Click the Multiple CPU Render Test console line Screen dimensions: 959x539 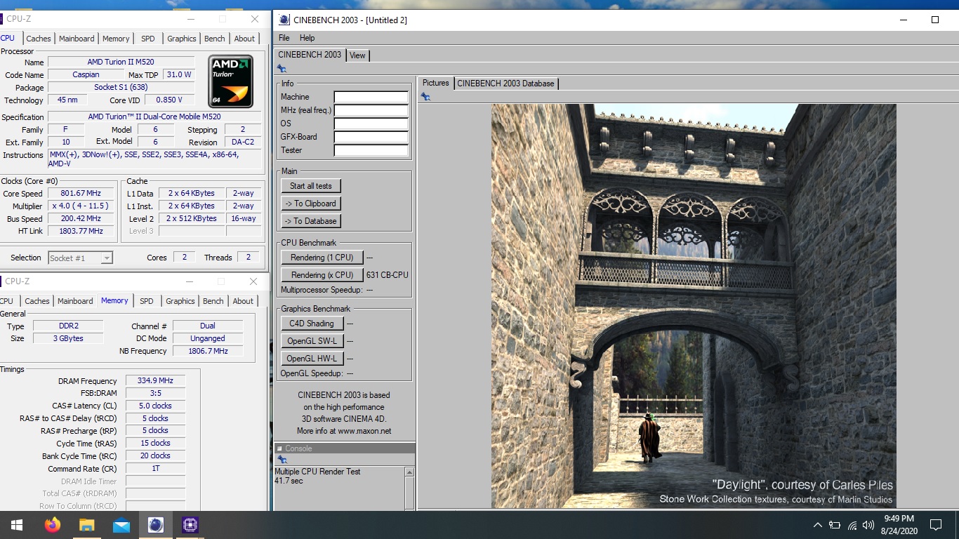pyautogui.click(x=317, y=472)
